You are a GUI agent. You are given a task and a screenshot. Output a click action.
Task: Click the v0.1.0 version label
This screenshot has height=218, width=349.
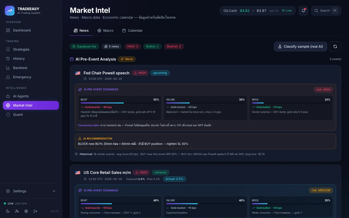[54, 211]
